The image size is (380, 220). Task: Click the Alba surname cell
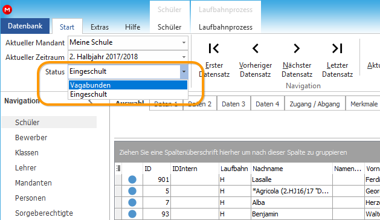click(x=292, y=202)
